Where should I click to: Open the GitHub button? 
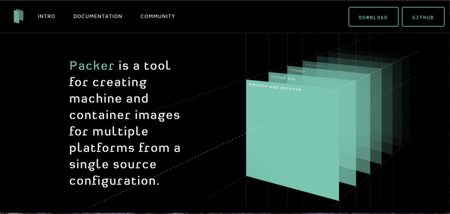(x=423, y=17)
